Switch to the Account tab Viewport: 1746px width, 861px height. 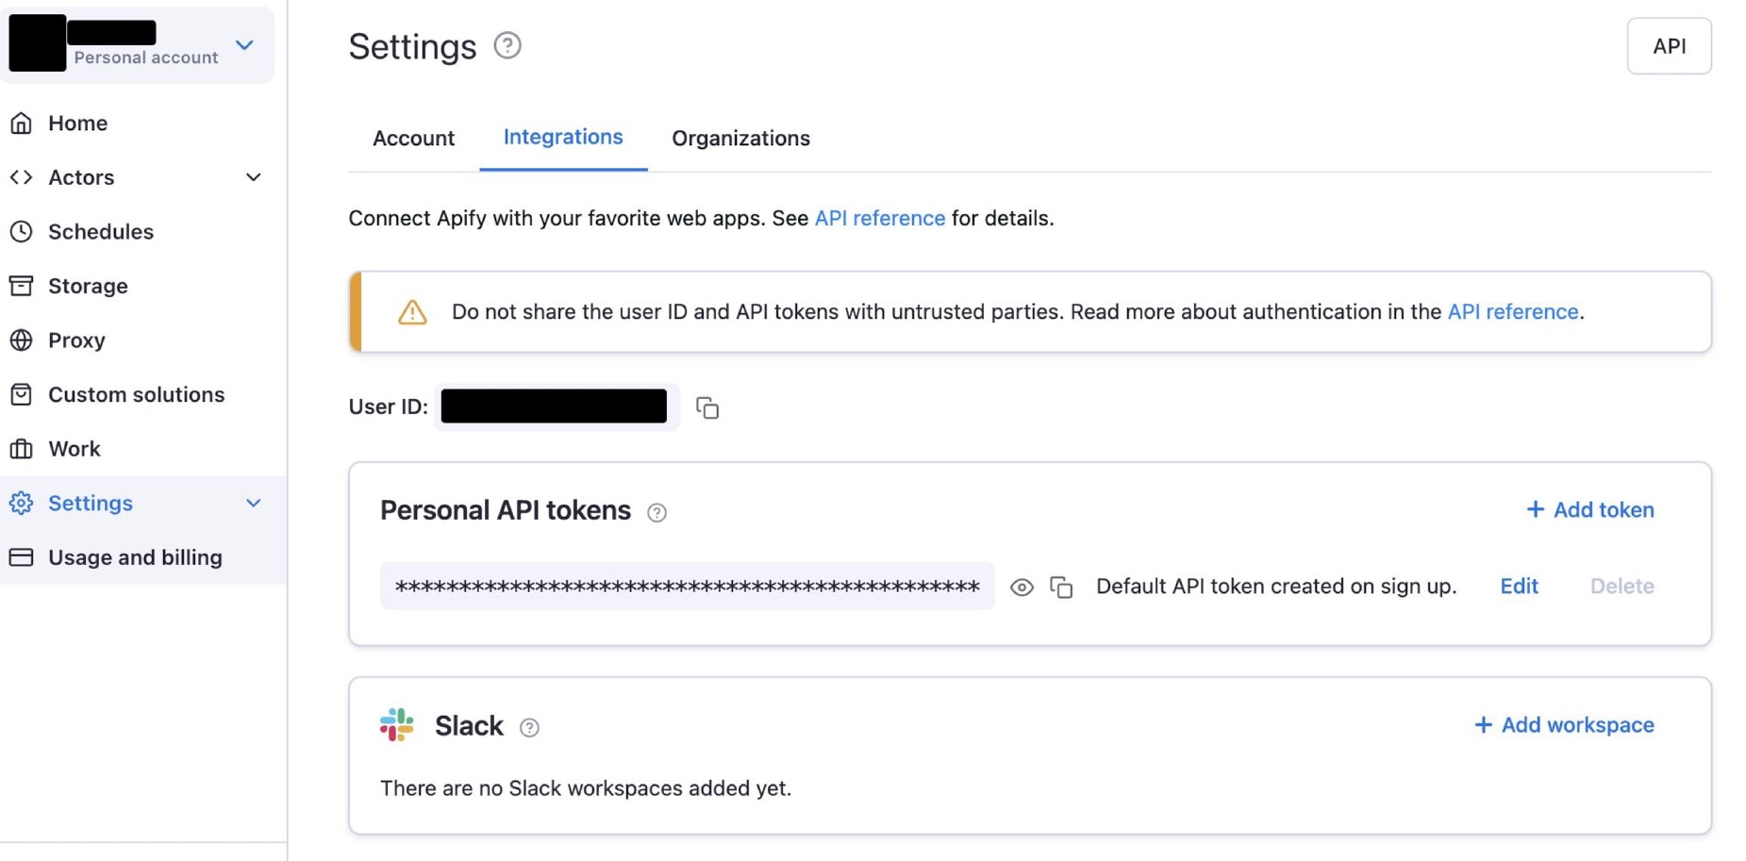point(413,138)
